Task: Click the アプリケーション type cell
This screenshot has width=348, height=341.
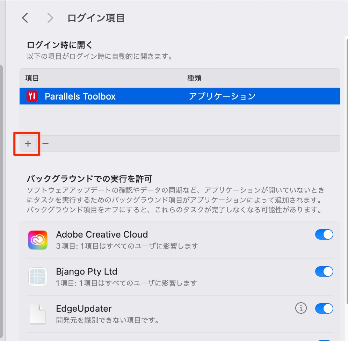Action: click(x=222, y=96)
